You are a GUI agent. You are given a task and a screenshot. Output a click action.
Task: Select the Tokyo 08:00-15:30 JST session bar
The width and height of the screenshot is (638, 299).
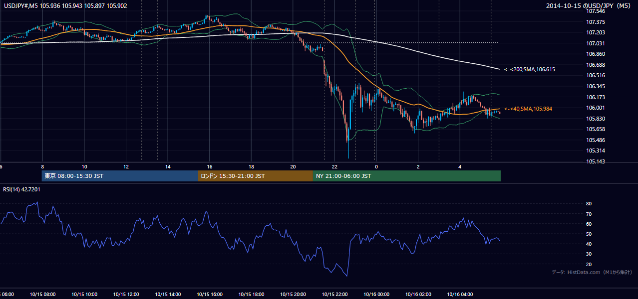click(x=120, y=176)
